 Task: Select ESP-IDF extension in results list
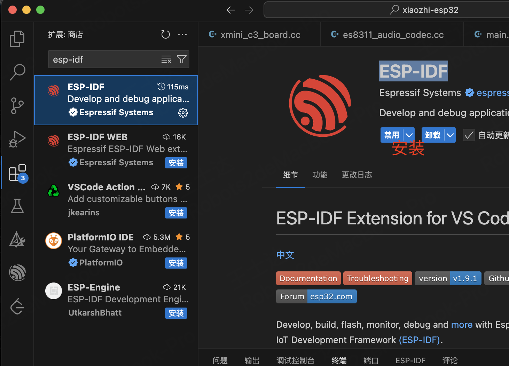[x=116, y=100]
